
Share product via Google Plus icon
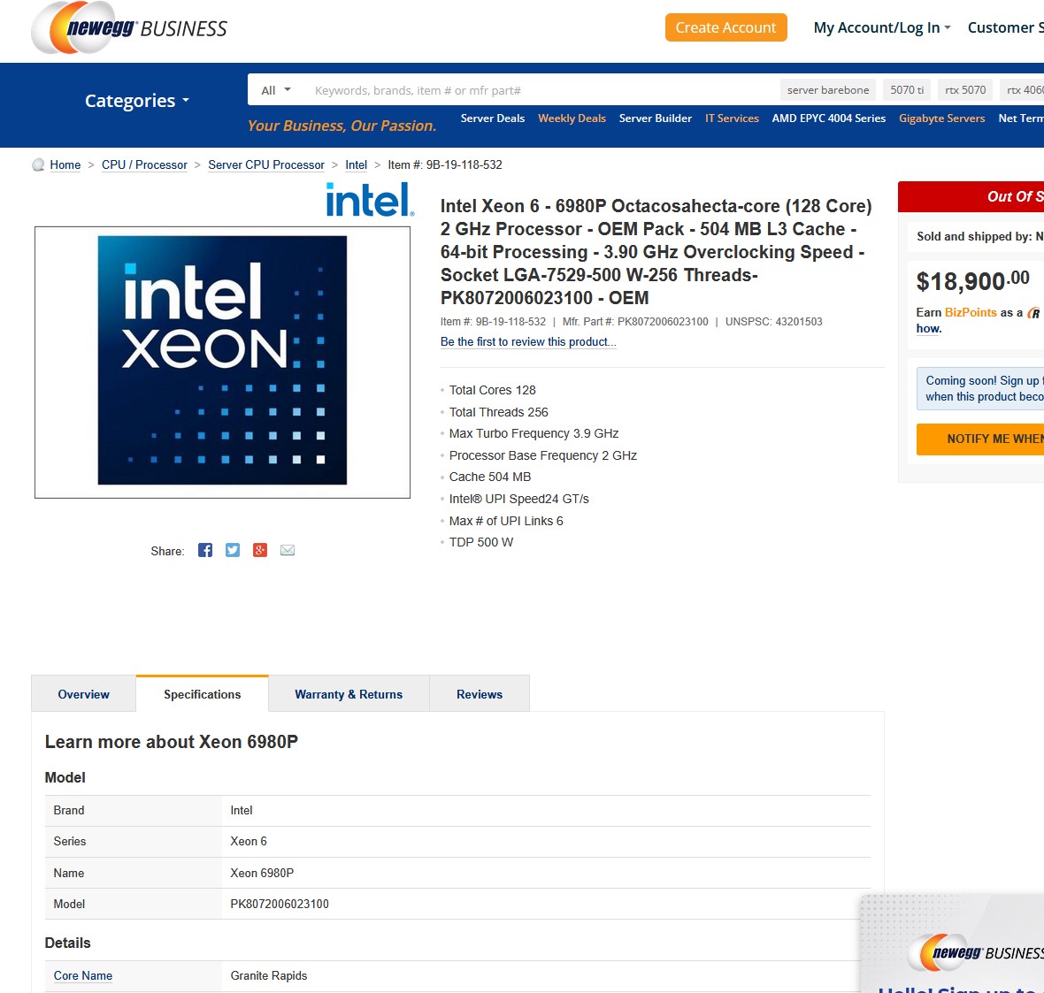click(x=260, y=550)
